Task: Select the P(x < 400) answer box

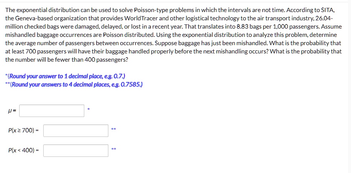Action: [x=76, y=150]
